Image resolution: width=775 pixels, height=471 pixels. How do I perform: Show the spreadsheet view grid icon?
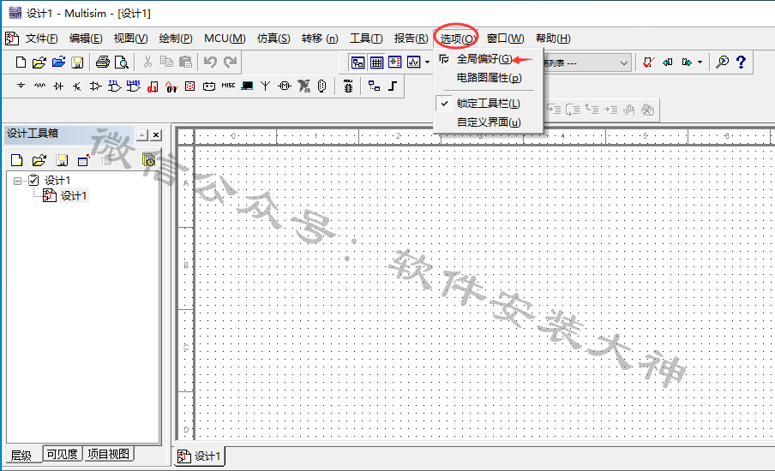(376, 63)
